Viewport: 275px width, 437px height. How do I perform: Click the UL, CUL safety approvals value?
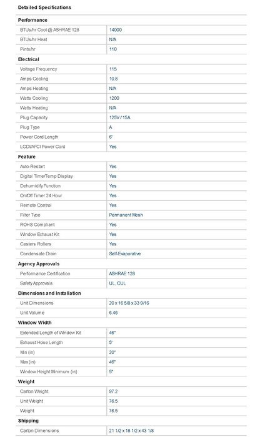pos(117,283)
